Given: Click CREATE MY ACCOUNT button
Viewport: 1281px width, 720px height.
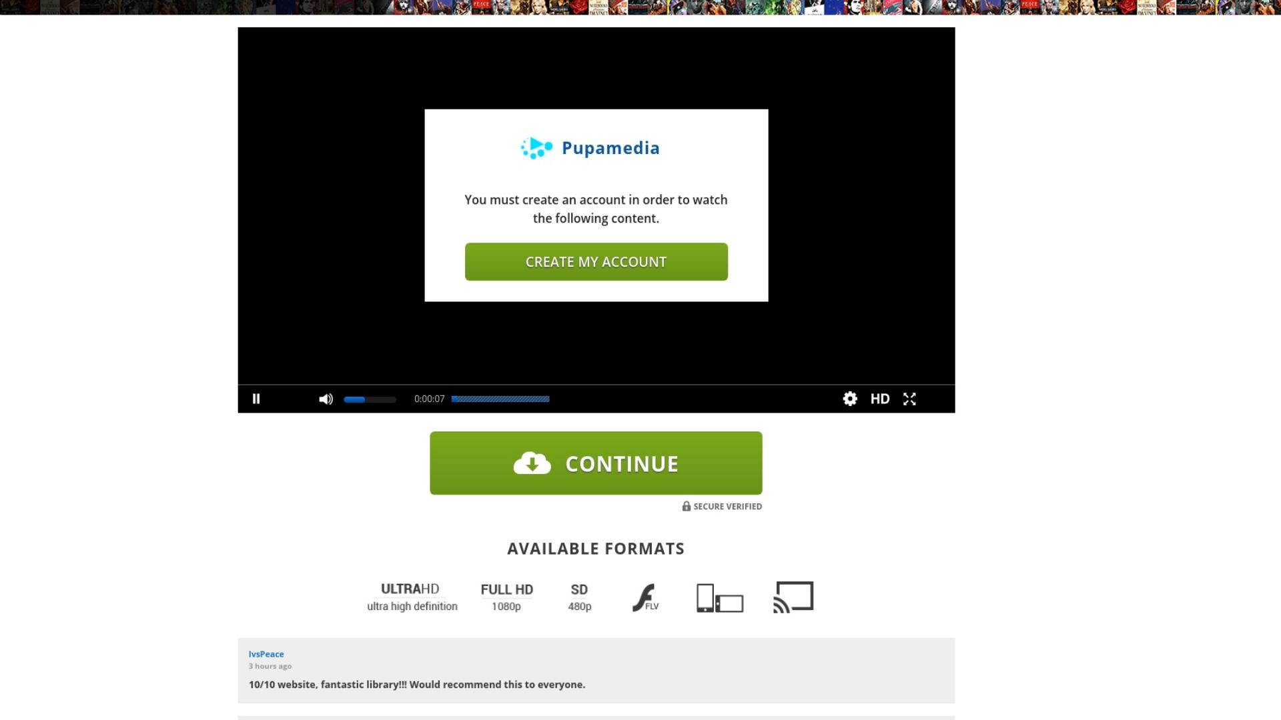Looking at the screenshot, I should (x=596, y=262).
